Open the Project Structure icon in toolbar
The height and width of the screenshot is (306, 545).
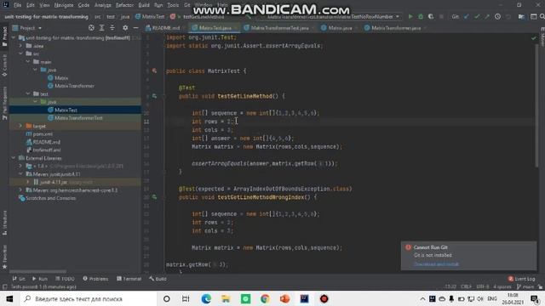tap(521, 17)
